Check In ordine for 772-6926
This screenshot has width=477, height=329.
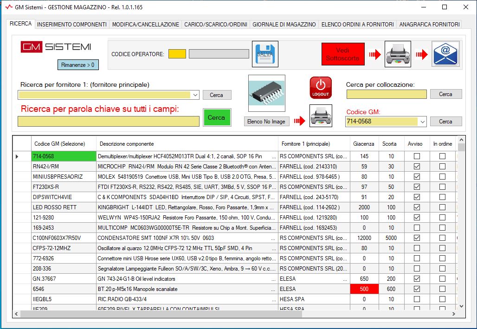point(442,258)
